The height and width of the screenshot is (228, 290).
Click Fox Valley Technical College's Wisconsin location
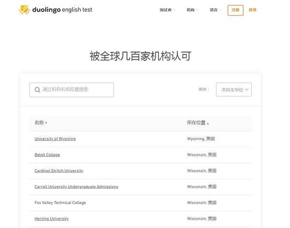click(202, 203)
